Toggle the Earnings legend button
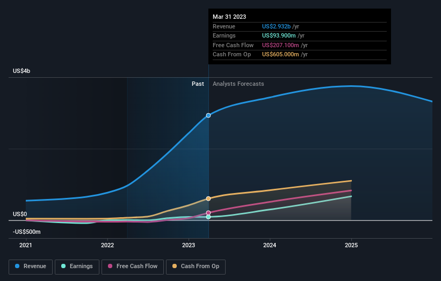The width and height of the screenshot is (441, 281). [77, 267]
